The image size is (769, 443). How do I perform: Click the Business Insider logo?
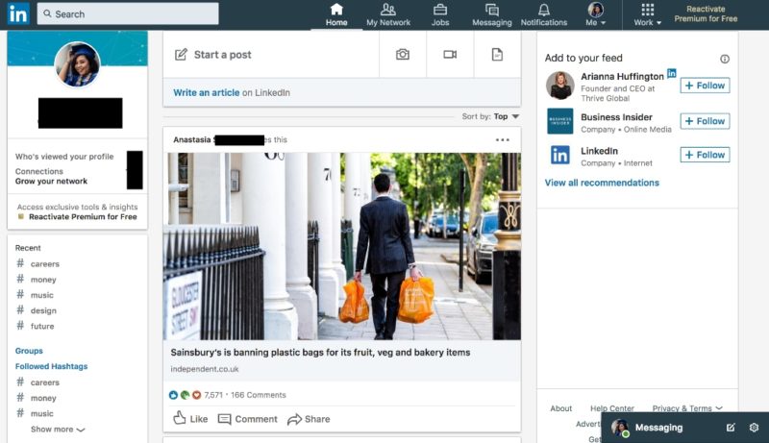(560, 121)
